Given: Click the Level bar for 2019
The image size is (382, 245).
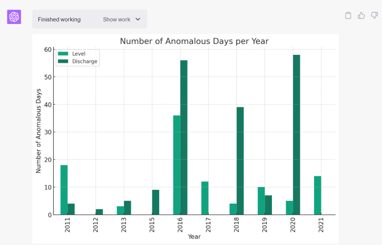Looking at the screenshot, I should coord(261,201).
